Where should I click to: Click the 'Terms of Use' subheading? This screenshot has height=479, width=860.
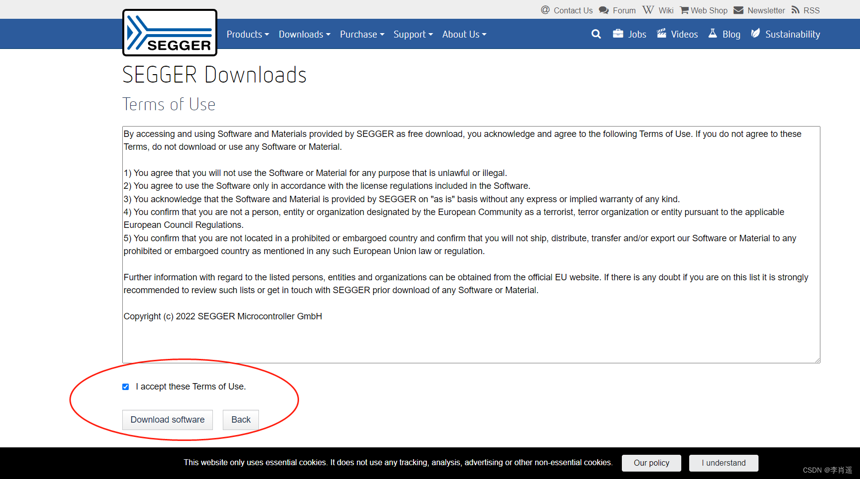tap(169, 104)
